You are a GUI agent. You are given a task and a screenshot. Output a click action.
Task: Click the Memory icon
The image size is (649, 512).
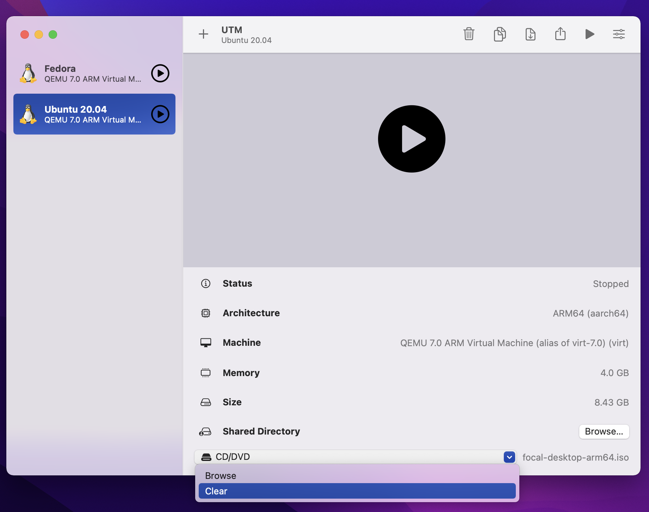206,373
